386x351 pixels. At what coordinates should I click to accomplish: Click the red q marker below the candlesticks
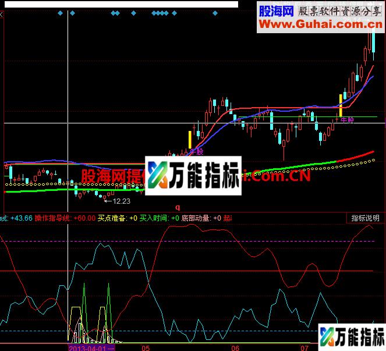pos(178,207)
